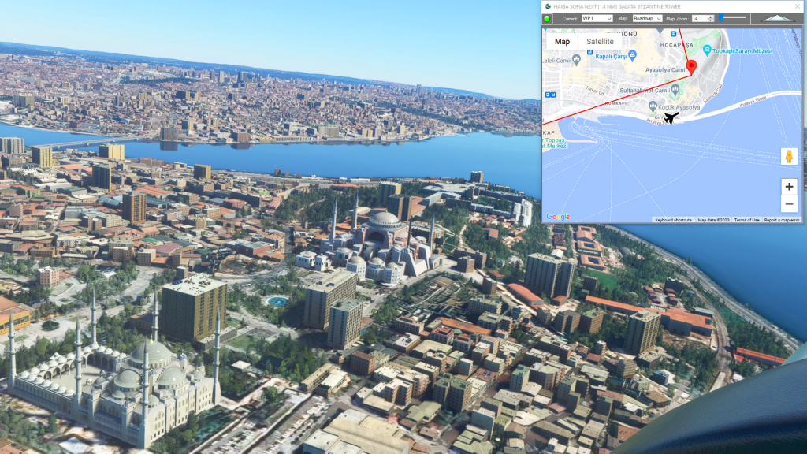Click the Map data ©2023 text
The height and width of the screenshot is (454, 807).
[x=713, y=220]
